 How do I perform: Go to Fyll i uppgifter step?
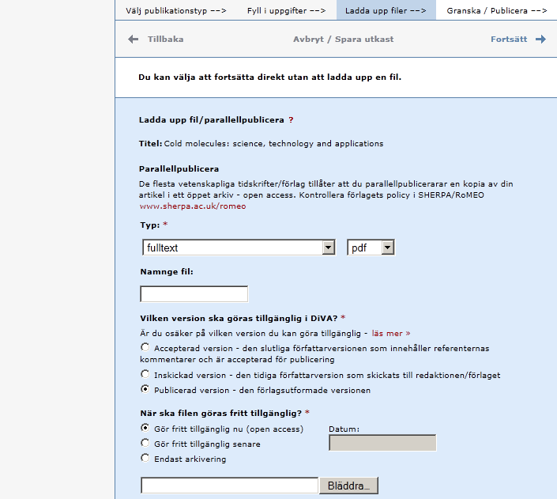tap(286, 10)
